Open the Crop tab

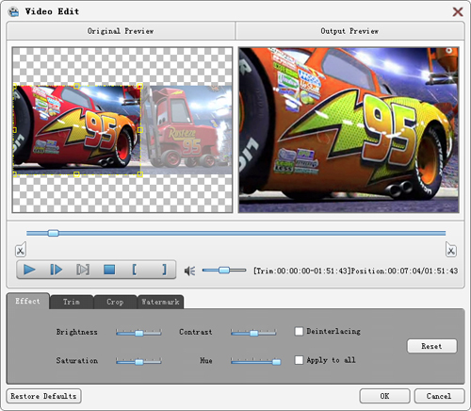coord(115,302)
